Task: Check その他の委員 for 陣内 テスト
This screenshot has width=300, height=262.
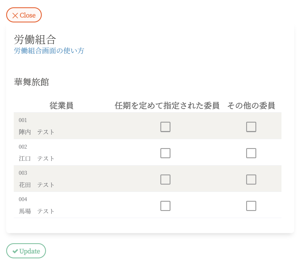Action: tap(251, 127)
